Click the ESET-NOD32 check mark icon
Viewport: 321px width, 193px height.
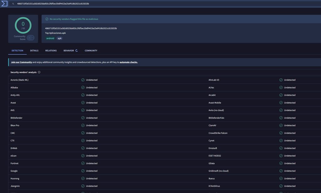(x=281, y=156)
